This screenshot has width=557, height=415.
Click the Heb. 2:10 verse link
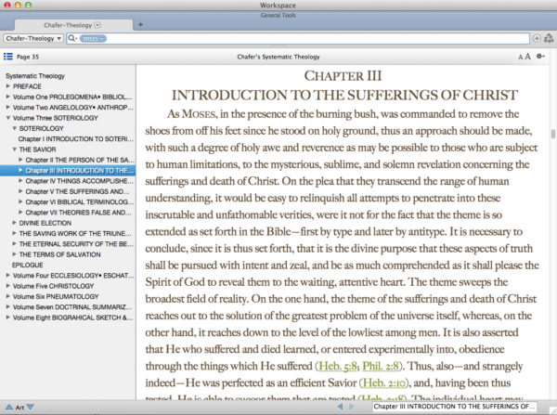[383, 383]
